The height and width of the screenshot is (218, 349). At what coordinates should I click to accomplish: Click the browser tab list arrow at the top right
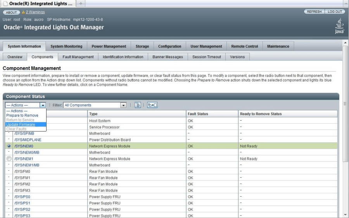pos(347,3)
